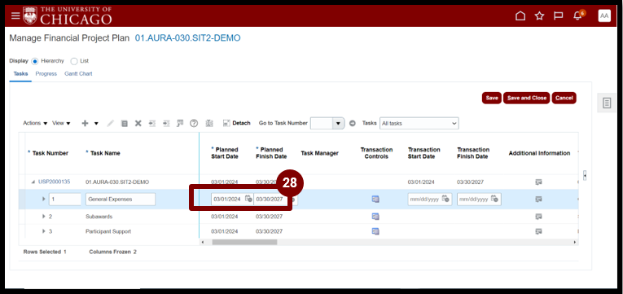Go to the Home icon
623x294 pixels.
pos(520,16)
